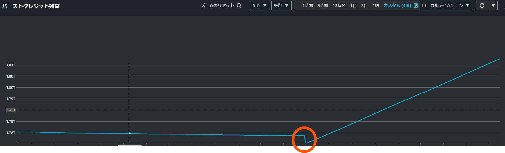Click the highlighted 1.79T axis label
The height and width of the screenshot is (153, 505).
[x=11, y=110]
